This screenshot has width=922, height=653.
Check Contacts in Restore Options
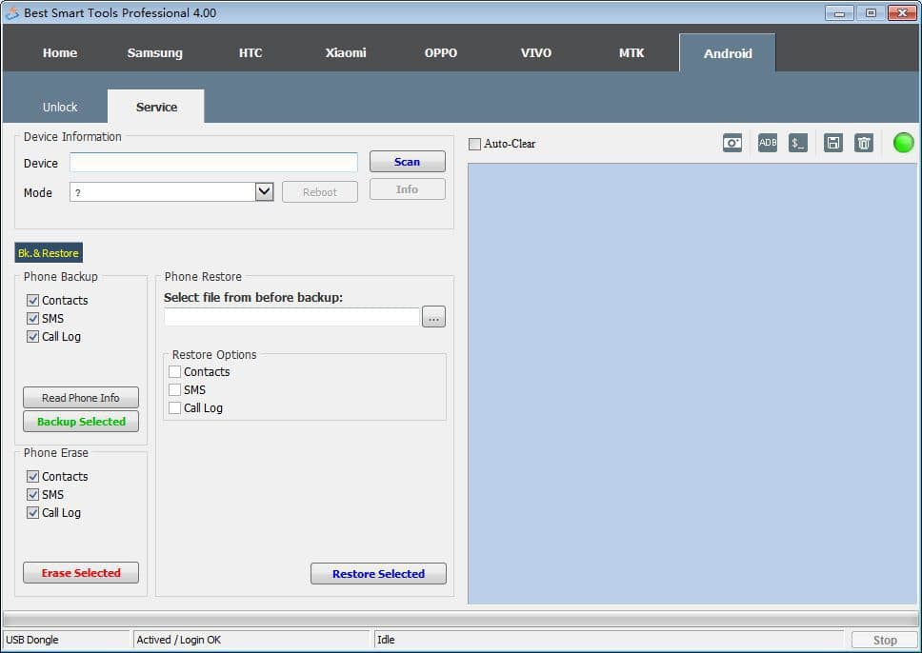[174, 372]
